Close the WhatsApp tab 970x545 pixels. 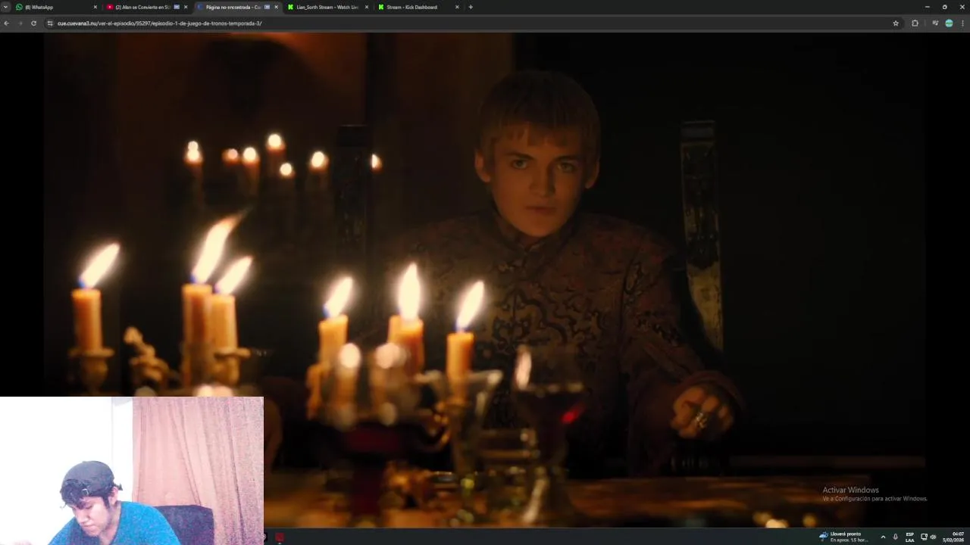[95, 7]
